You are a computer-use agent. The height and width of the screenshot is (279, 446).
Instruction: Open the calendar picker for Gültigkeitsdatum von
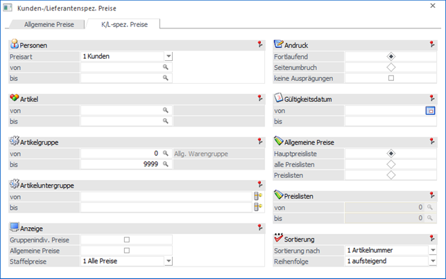click(x=429, y=110)
